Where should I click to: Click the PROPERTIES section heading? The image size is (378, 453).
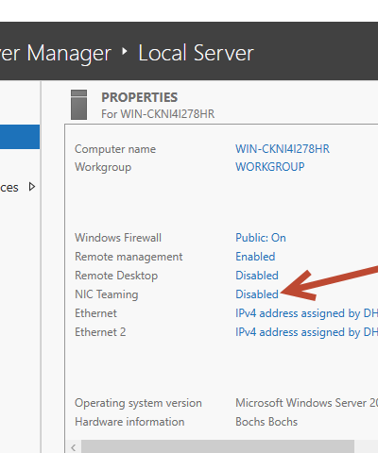[x=139, y=97]
